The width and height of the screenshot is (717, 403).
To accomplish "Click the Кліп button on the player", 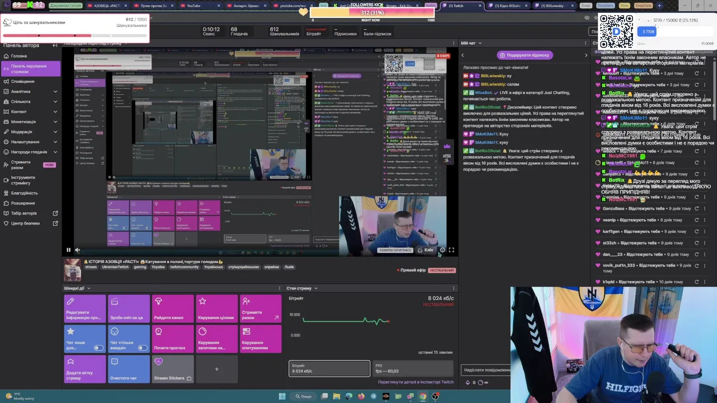I will tap(426, 250).
